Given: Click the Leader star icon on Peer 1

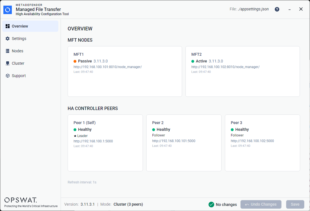Looking at the screenshot, I should 75,136.
